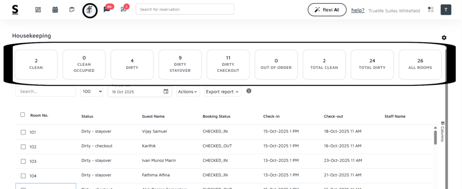This screenshot has height=189, width=462.
Task: Launch the flexi AI button
Action: [327, 9]
